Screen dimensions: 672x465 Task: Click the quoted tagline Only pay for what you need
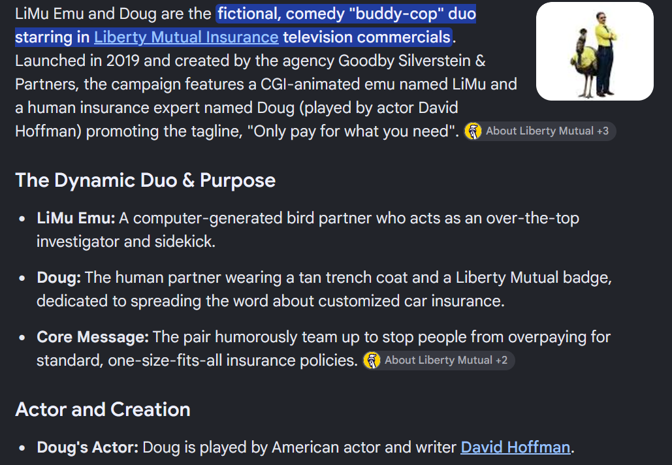[353, 131]
